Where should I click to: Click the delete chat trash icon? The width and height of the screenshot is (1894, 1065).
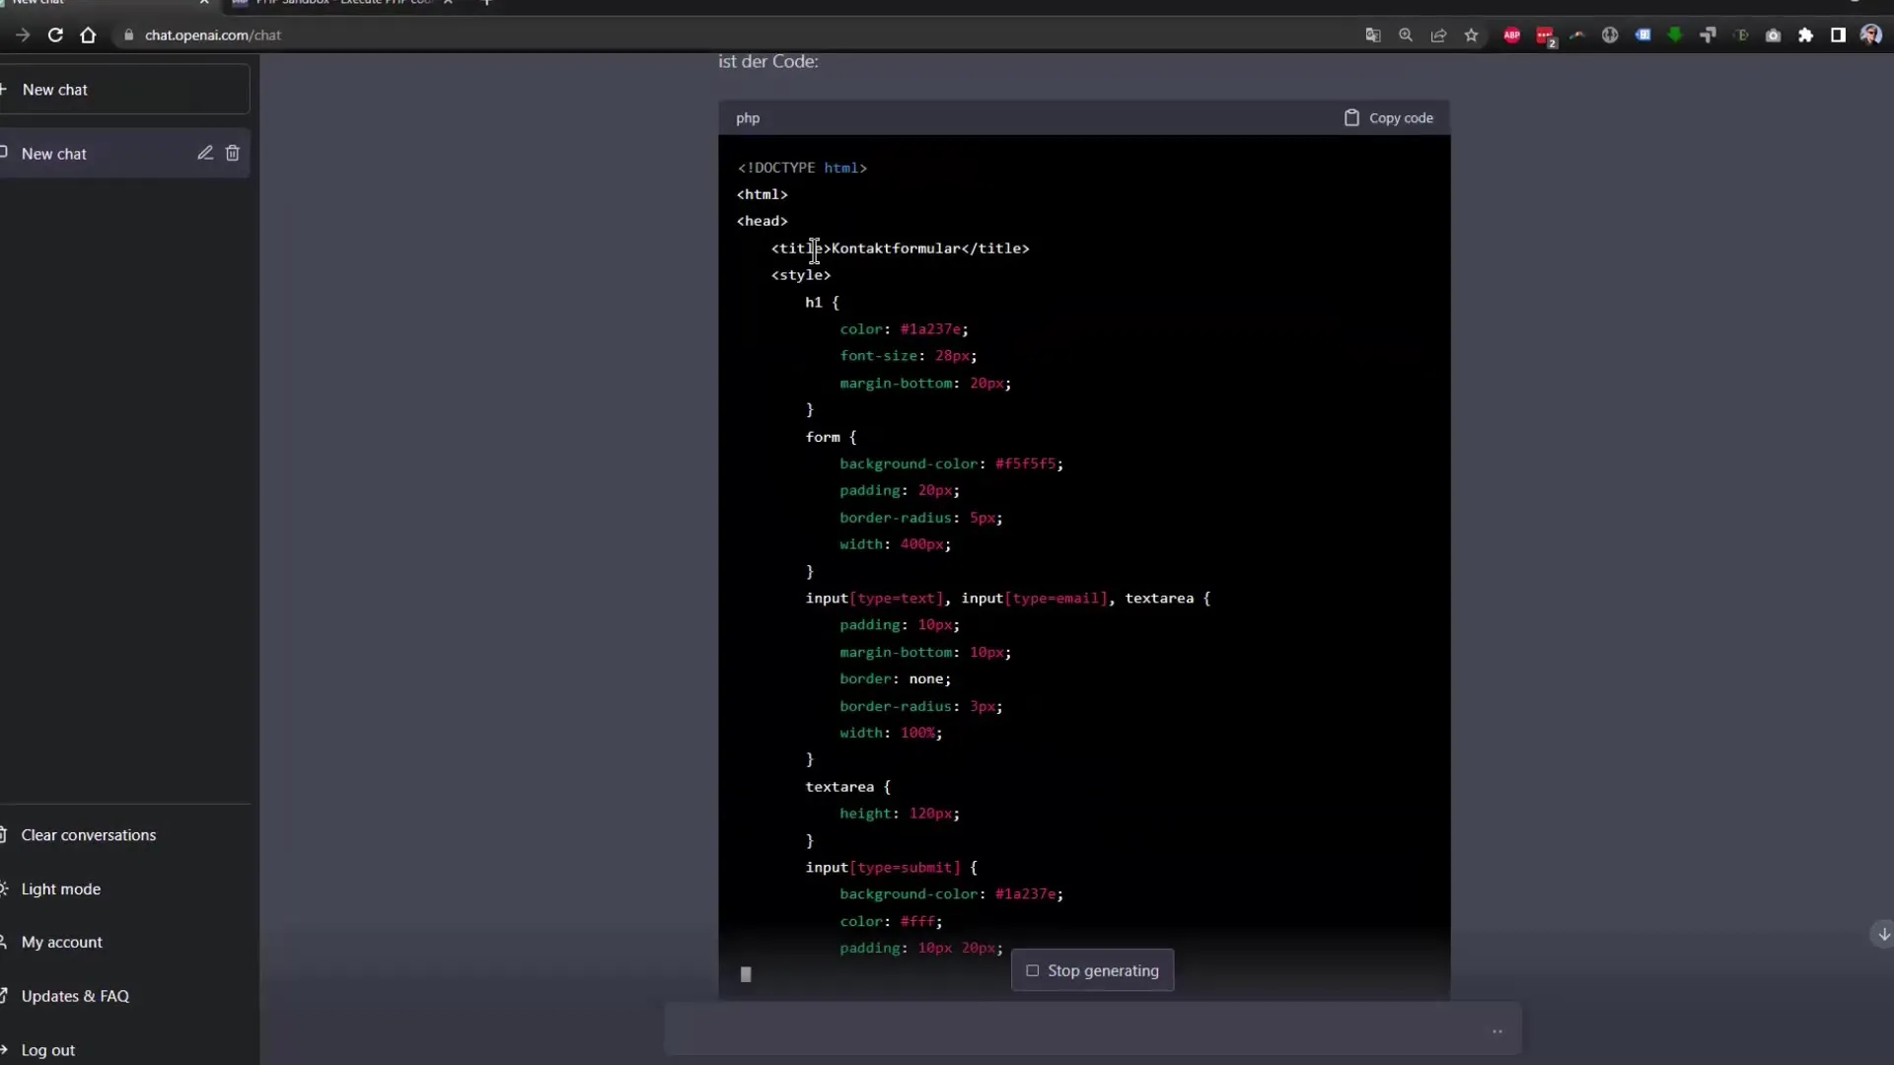pos(233,152)
